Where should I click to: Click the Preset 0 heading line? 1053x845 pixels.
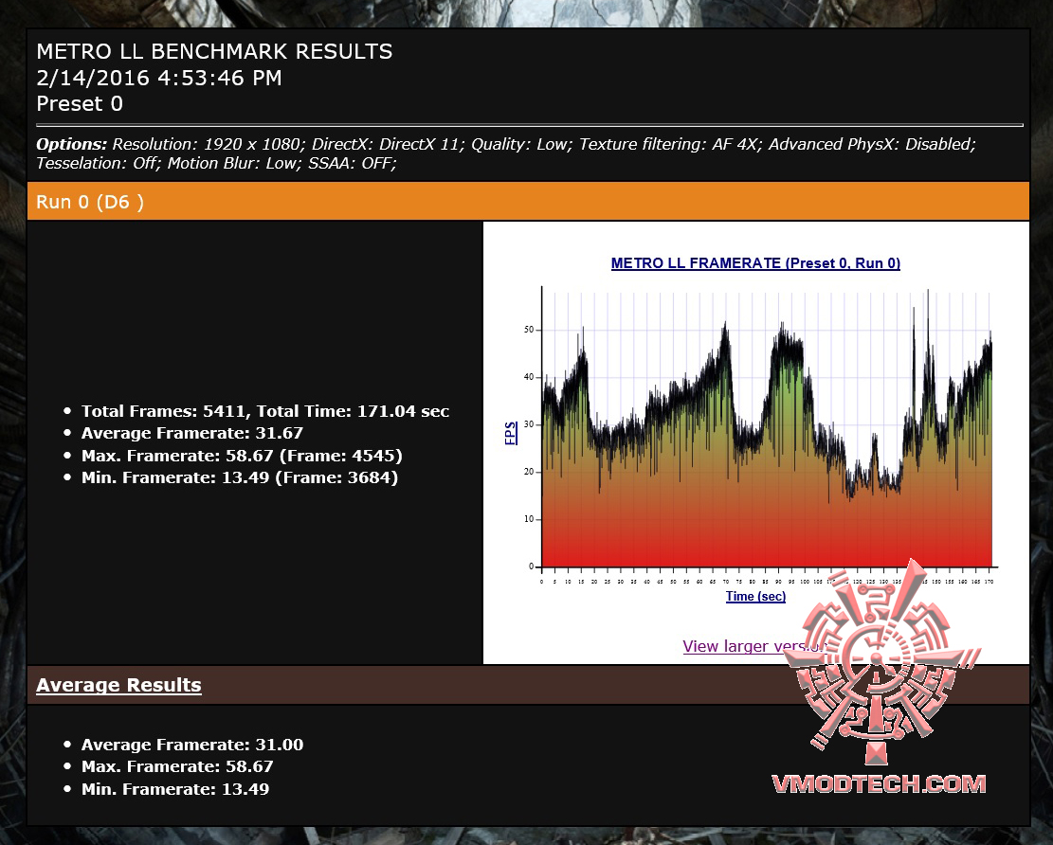(80, 104)
